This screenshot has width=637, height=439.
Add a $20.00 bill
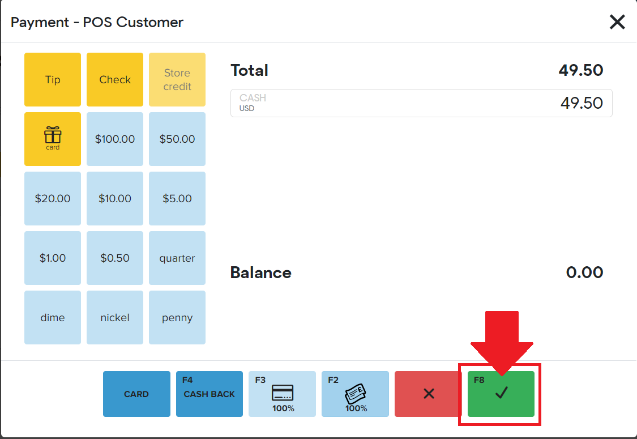(53, 198)
